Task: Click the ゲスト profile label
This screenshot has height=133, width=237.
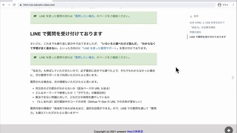Action: pyautogui.click(x=226, y=5)
